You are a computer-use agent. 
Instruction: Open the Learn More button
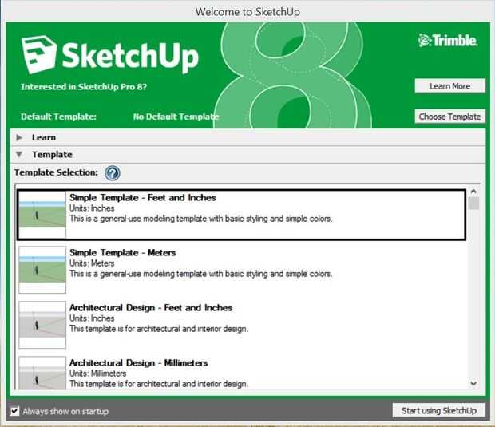click(x=449, y=86)
